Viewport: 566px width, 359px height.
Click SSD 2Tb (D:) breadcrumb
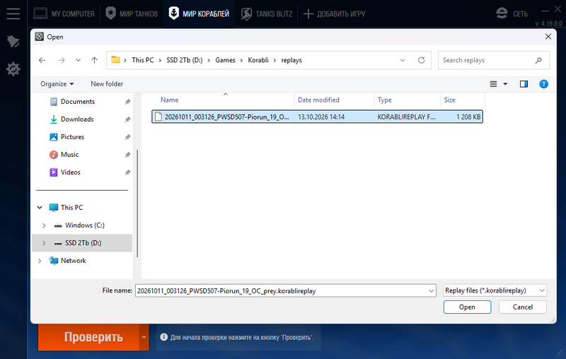[x=185, y=60]
